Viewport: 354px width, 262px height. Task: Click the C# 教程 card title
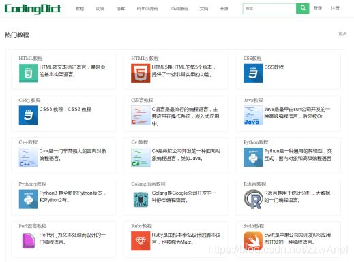coord(140,142)
